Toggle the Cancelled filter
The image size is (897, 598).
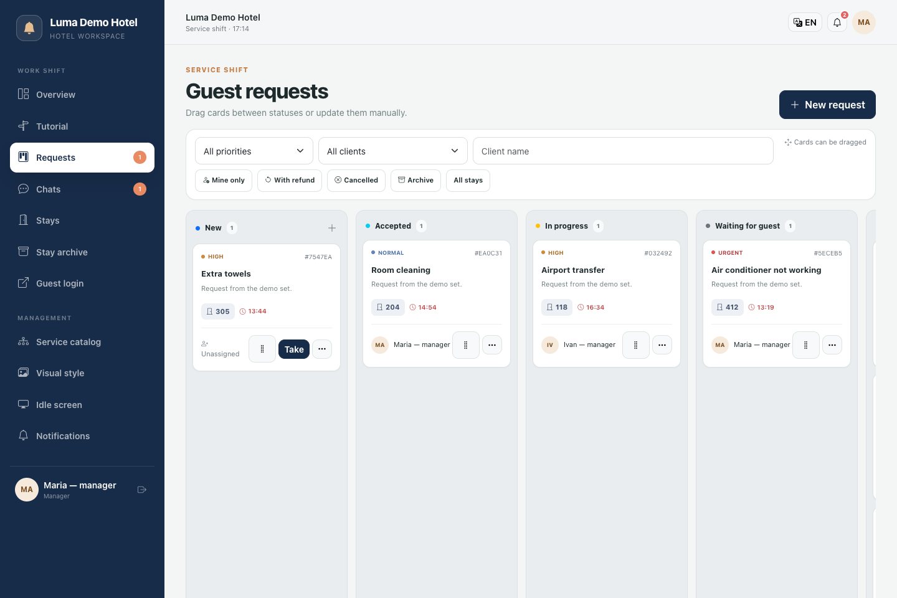(x=356, y=181)
